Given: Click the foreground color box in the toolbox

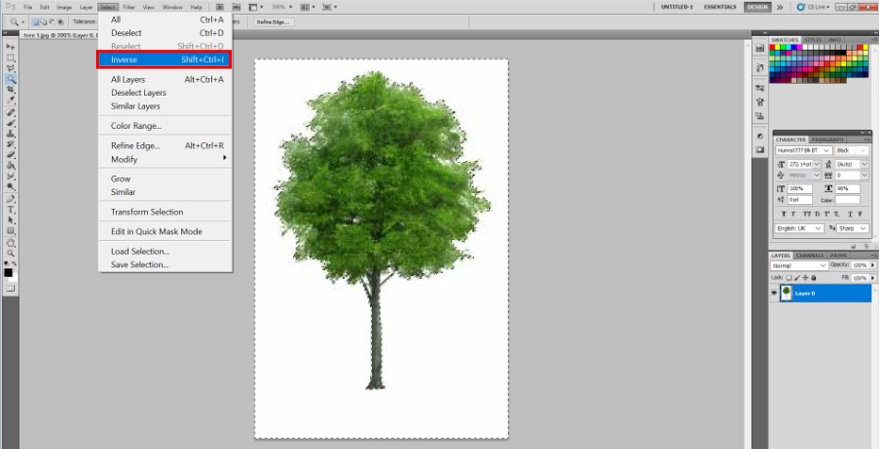Looking at the screenshot, I should 8,273.
